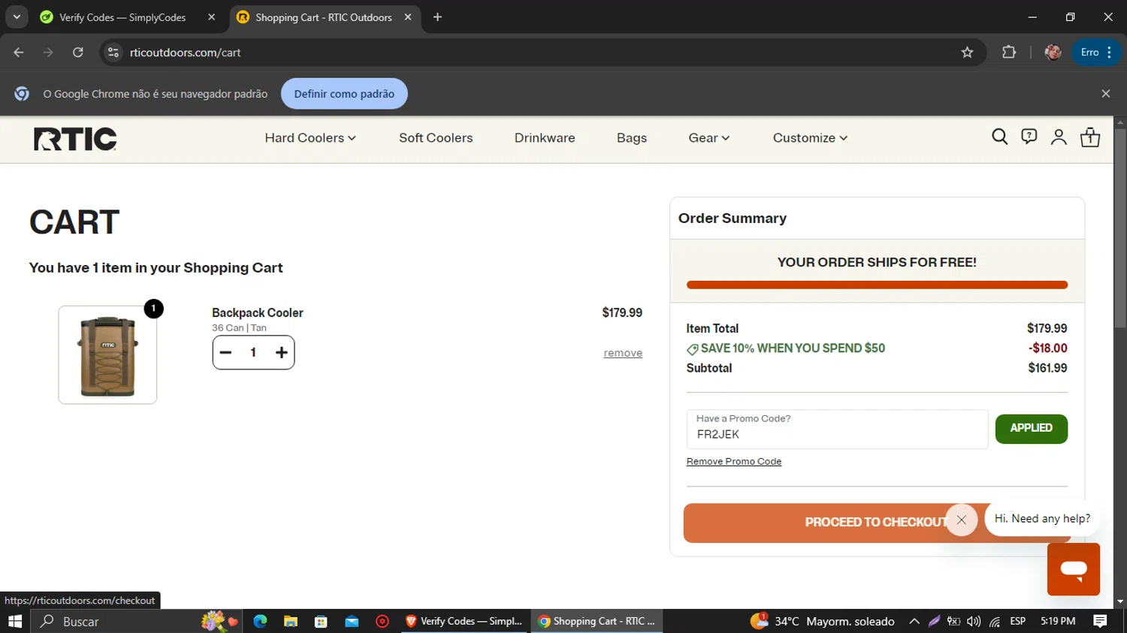
Task: Open the site search magnifier icon
Action: pyautogui.click(x=999, y=137)
